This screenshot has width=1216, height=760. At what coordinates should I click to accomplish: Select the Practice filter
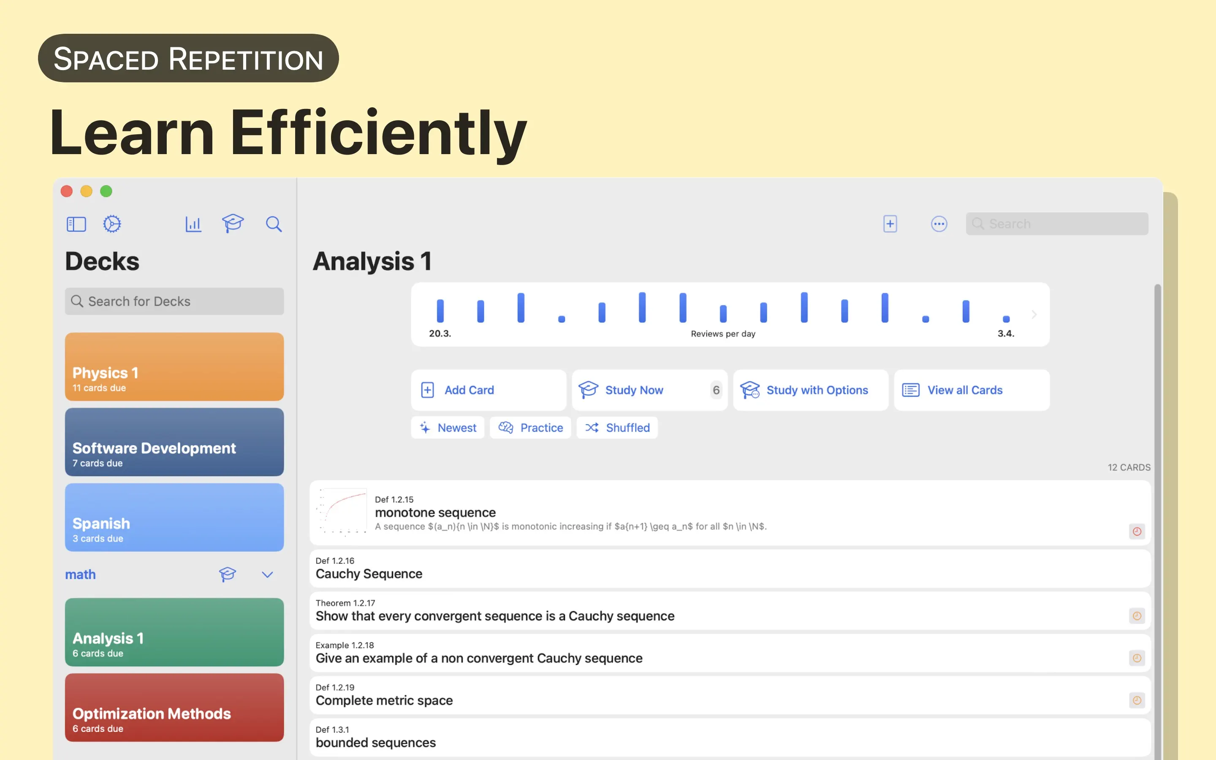click(530, 427)
